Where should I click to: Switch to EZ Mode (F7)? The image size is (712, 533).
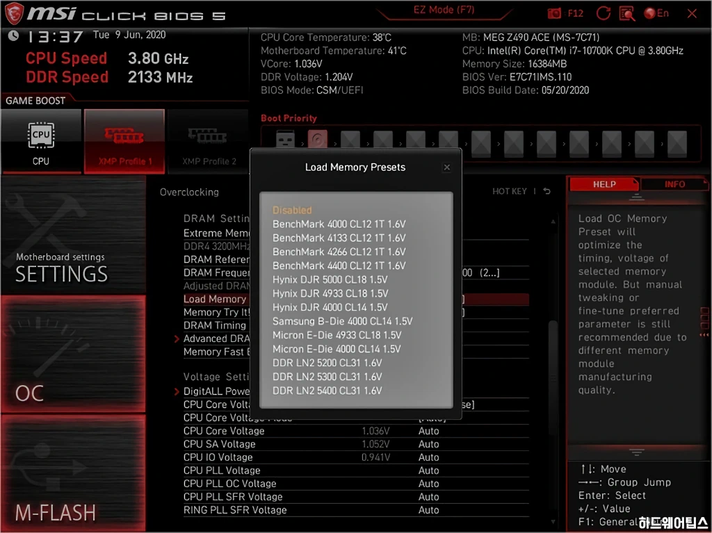[444, 10]
